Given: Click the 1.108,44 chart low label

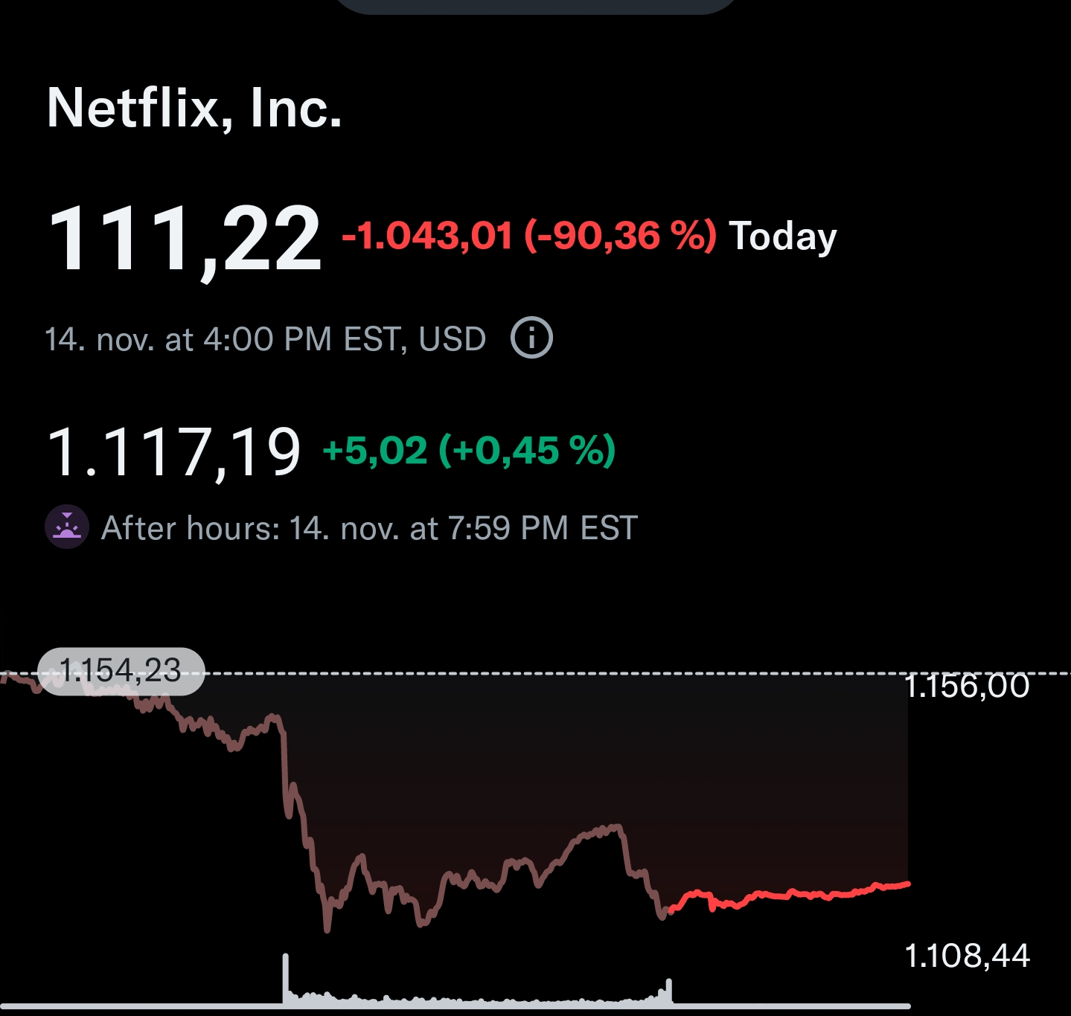Looking at the screenshot, I should (967, 955).
